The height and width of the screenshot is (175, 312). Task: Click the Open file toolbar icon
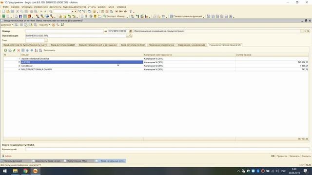(x=8, y=12)
